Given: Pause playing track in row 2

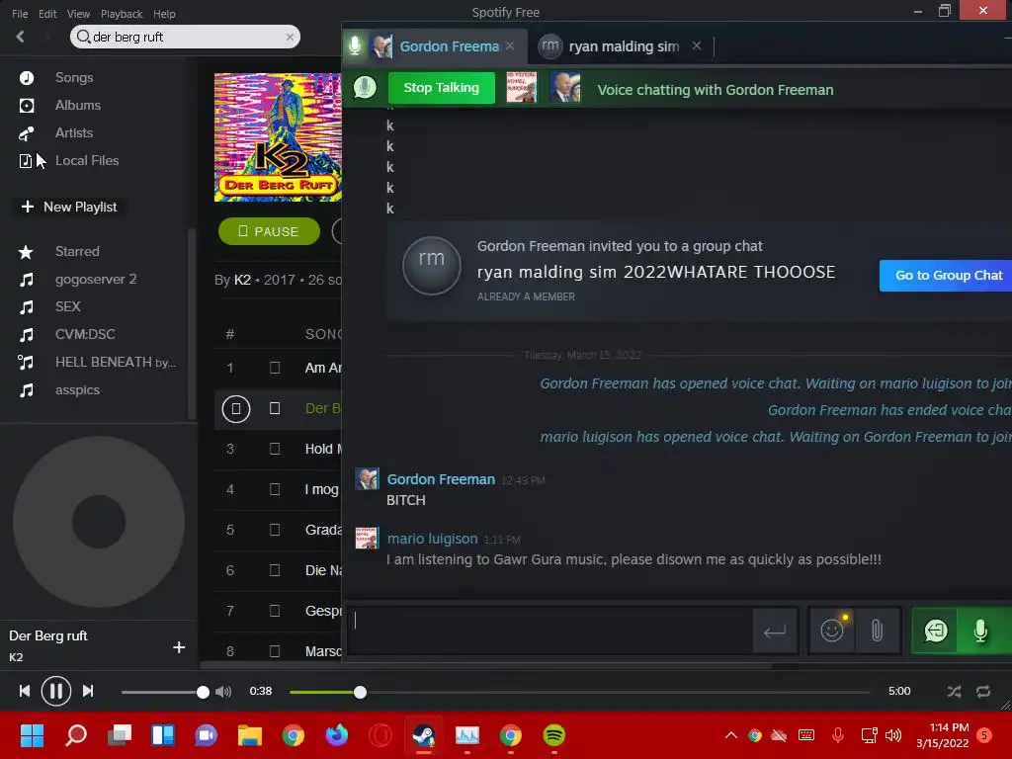Looking at the screenshot, I should 236,408.
